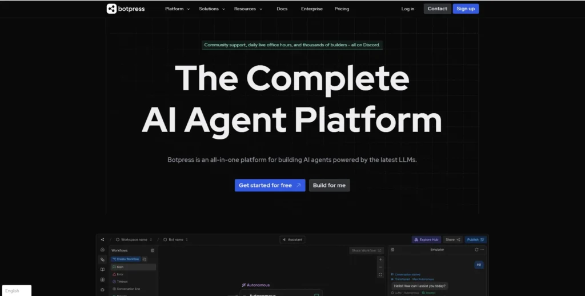
Task: Click the blue Sign up button
Action: [x=466, y=9]
